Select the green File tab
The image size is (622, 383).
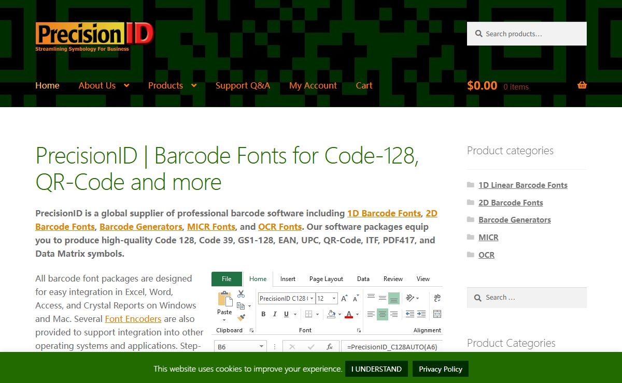pos(227,279)
